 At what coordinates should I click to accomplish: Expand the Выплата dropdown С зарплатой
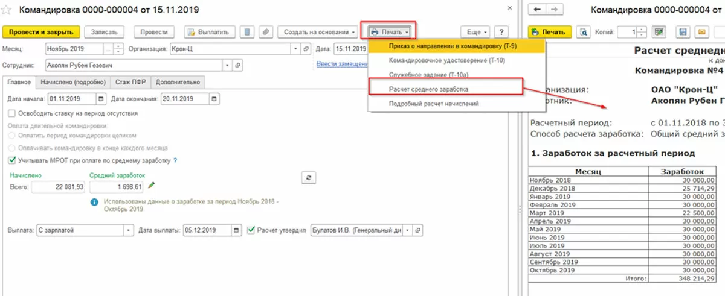129,230
